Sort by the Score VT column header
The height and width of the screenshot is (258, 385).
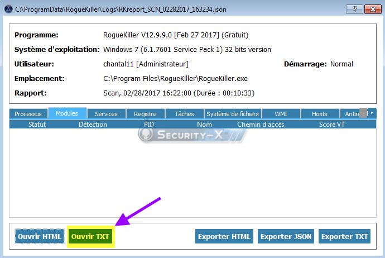(x=332, y=125)
